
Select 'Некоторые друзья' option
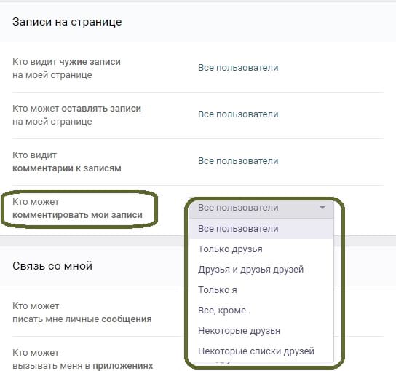pos(261,331)
